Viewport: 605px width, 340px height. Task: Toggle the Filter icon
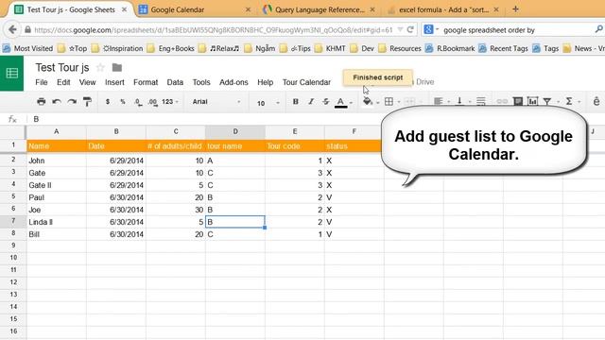coord(547,102)
